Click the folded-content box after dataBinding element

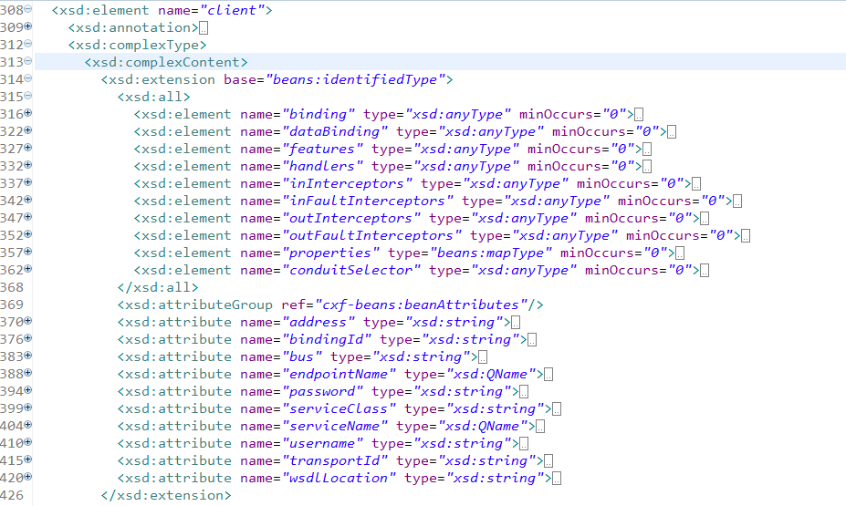click(x=672, y=132)
